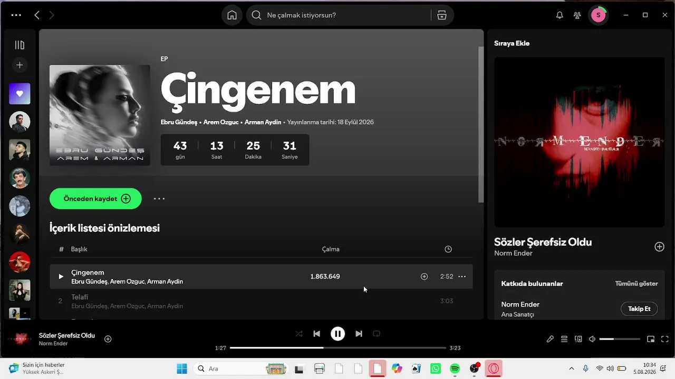675x379 pixels.
Task: Adjust the volume slider
Action: click(620, 340)
